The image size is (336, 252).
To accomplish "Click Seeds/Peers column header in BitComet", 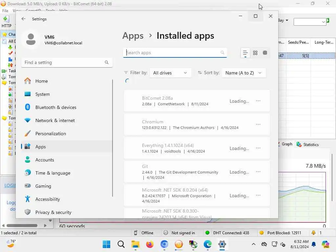I will pos(298,42).
